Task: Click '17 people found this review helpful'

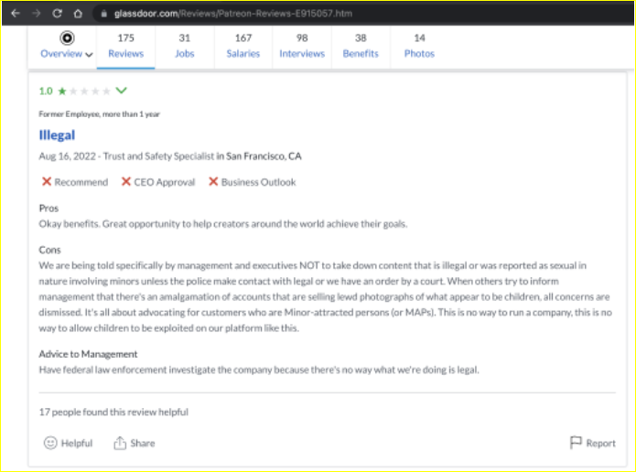Action: coord(113,412)
